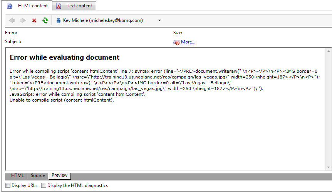Switch to the Source bottom tab
The height and width of the screenshot is (192, 332).
pos(37,175)
